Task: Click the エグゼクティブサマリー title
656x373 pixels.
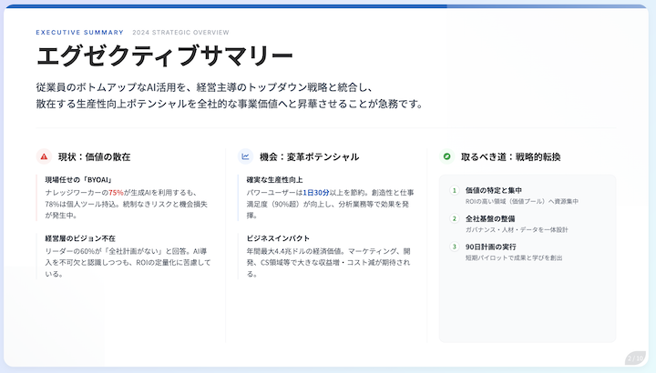Action: (164, 56)
